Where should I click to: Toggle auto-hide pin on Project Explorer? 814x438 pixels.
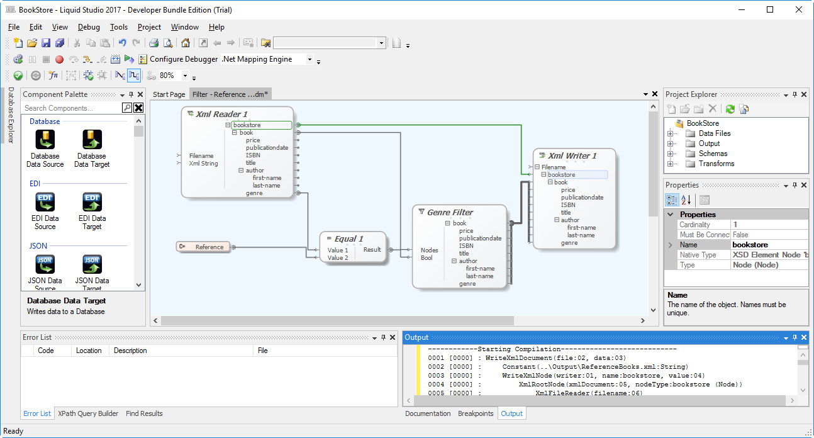[x=794, y=94]
